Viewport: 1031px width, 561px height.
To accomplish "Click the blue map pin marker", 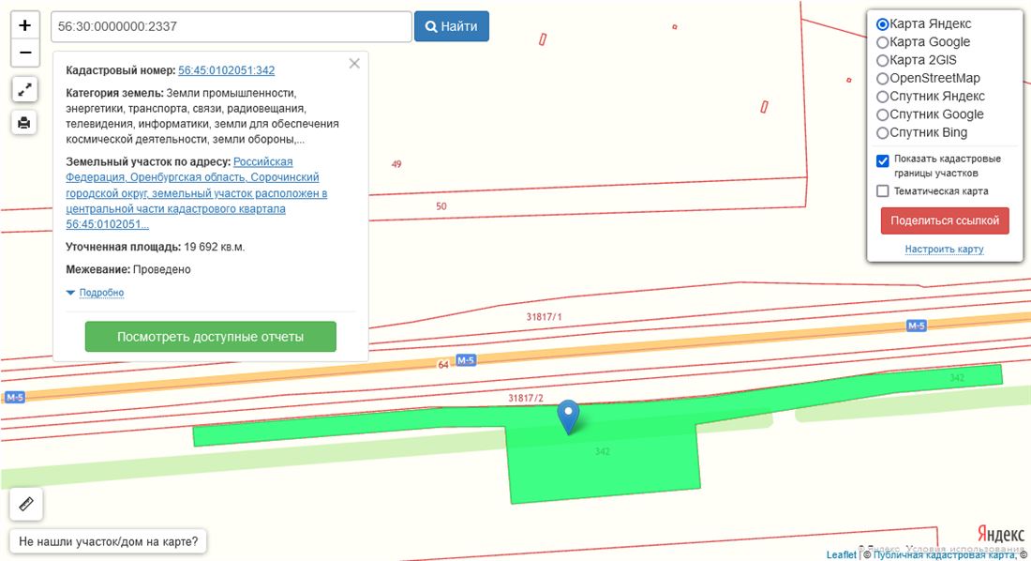I will coord(568,417).
